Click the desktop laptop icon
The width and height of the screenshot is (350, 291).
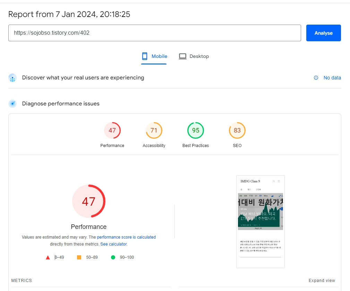(182, 56)
